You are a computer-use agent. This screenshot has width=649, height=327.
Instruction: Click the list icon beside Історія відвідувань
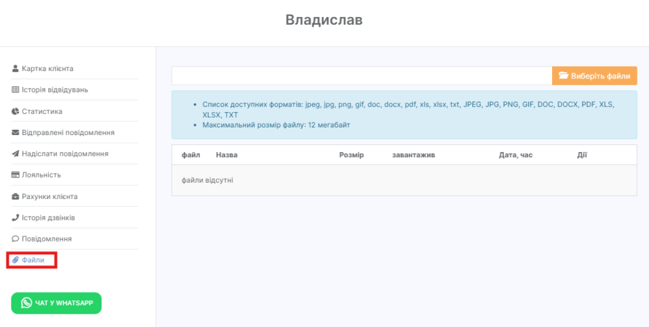pyautogui.click(x=16, y=90)
